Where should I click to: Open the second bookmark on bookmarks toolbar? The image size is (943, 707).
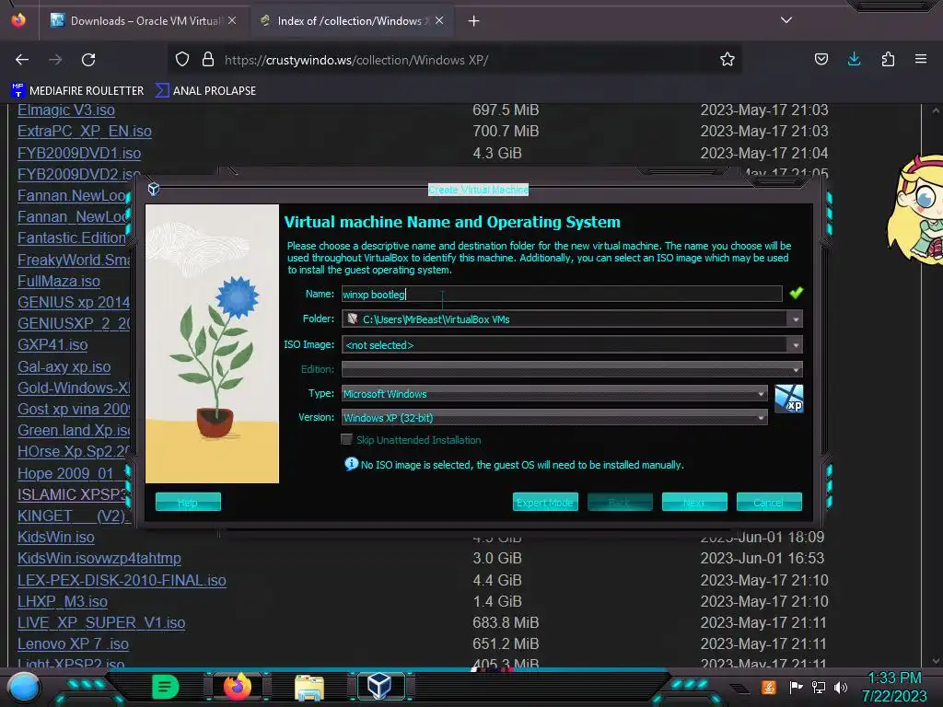205,91
